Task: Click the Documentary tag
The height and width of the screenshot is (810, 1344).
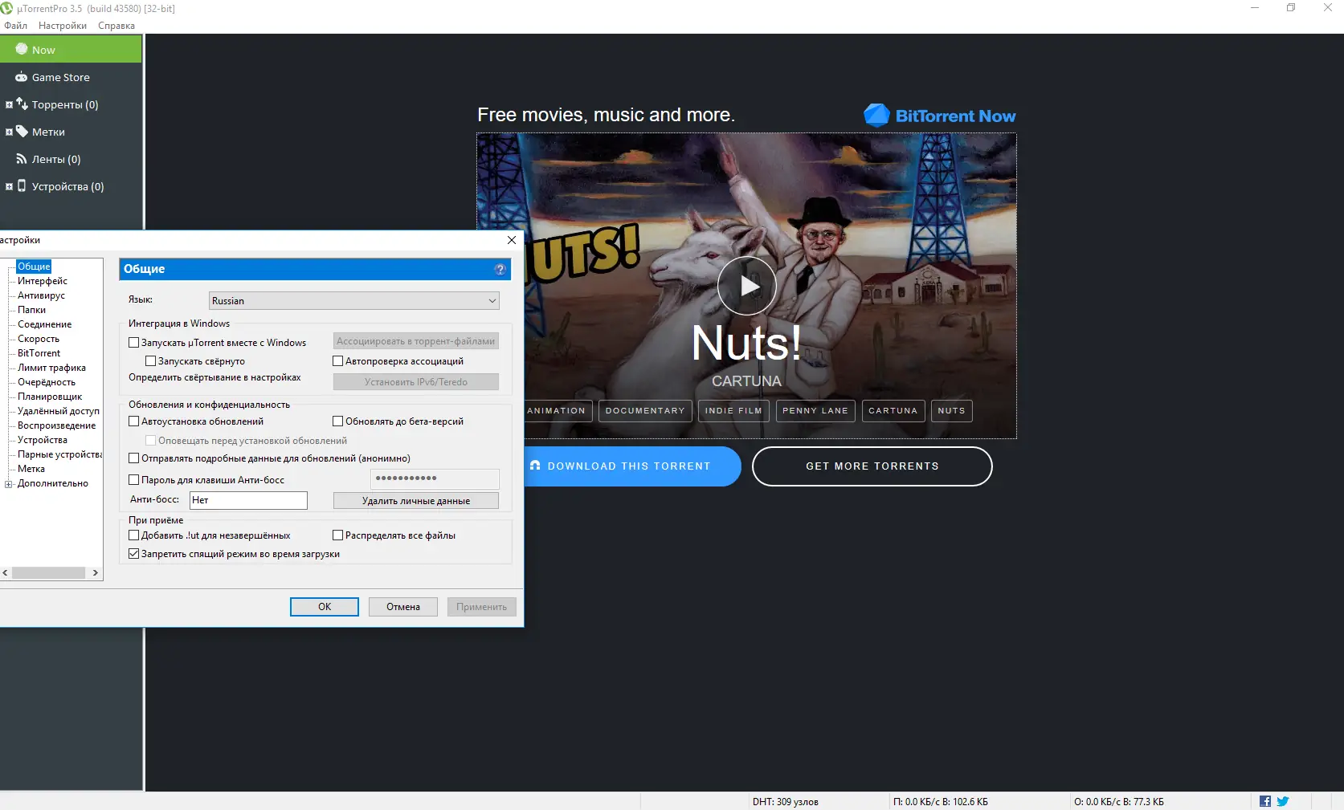Action: tap(645, 411)
